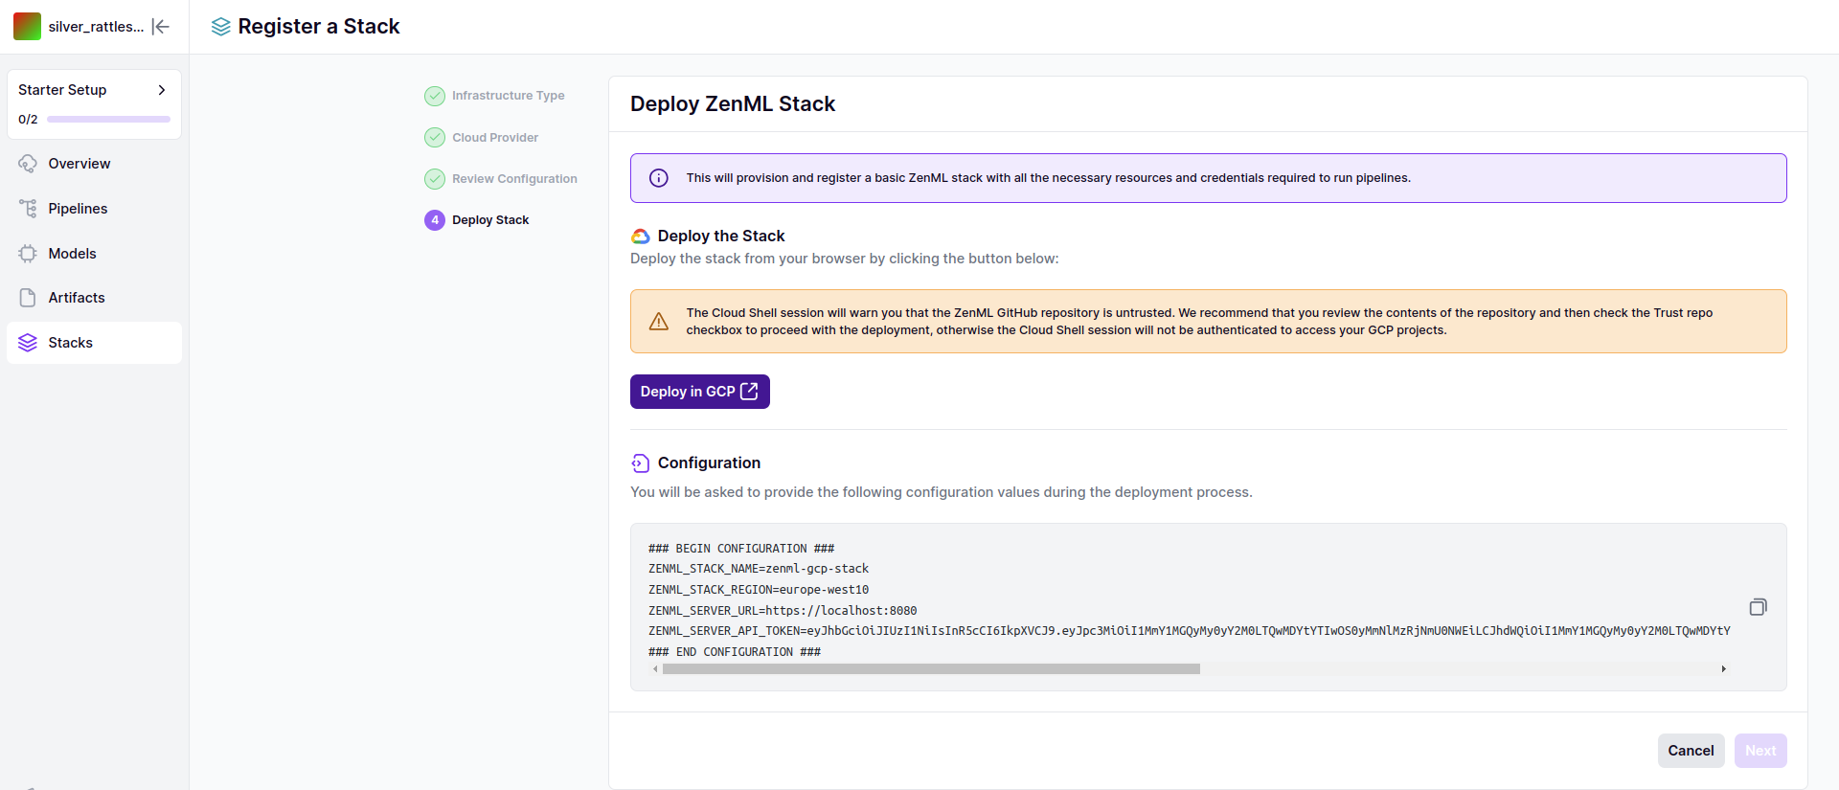Click the Review Configuration completed checkmark

click(x=435, y=179)
